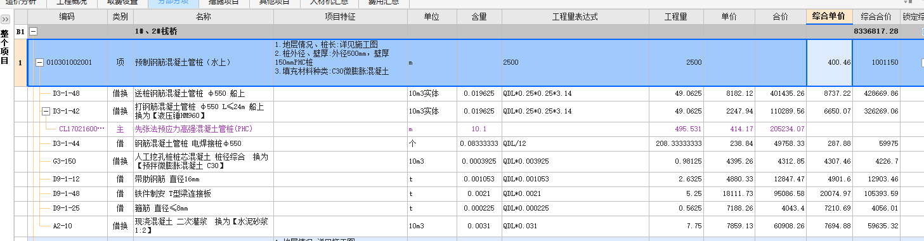Image resolution: width=924 pixels, height=241 pixels.
Task: Open the 工程概况 tab
Action: coord(72,3)
